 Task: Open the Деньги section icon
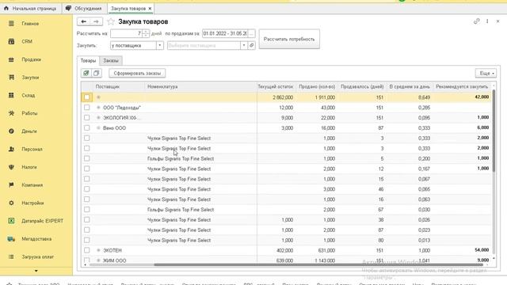(x=11, y=131)
